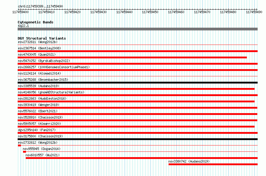
Task: Click the esv2732611 (Wong2012b) variant label
Action: coord(38,42)
